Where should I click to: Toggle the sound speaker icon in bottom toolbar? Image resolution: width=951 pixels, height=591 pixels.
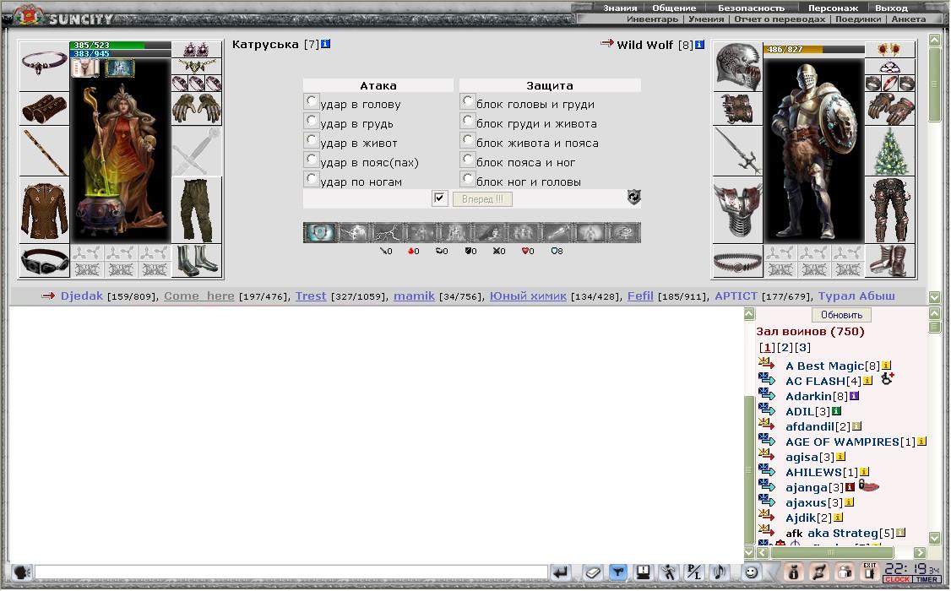tap(719, 572)
